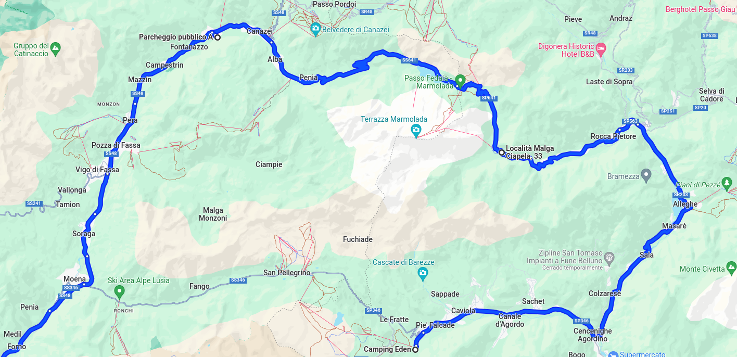The width and height of the screenshot is (737, 357).
Task: Select the Parcheggio pubblico A route waypoint
Action: tap(218, 37)
